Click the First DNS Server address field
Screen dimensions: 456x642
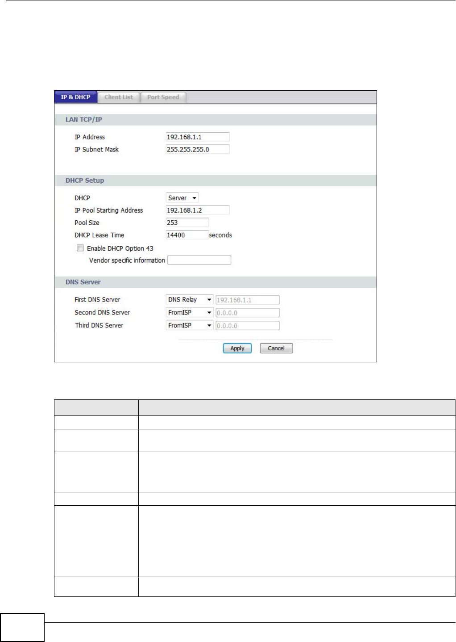(x=248, y=300)
